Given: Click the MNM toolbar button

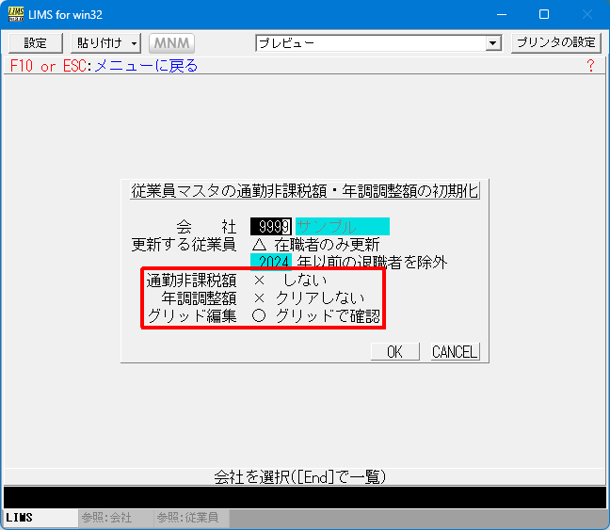Looking at the screenshot, I should point(171,43).
